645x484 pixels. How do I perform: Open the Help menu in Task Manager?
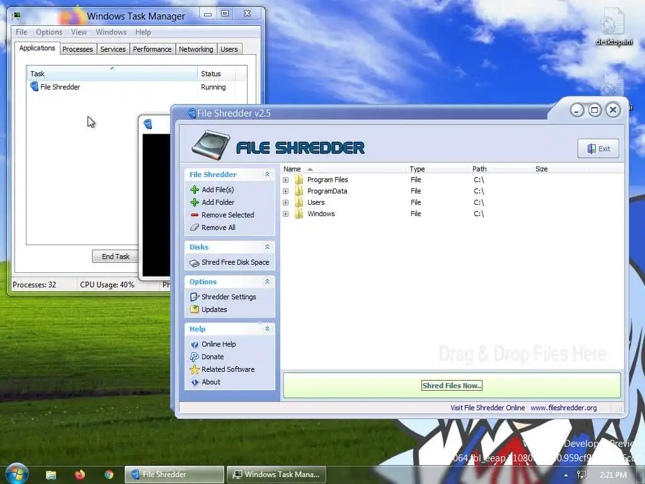point(143,32)
